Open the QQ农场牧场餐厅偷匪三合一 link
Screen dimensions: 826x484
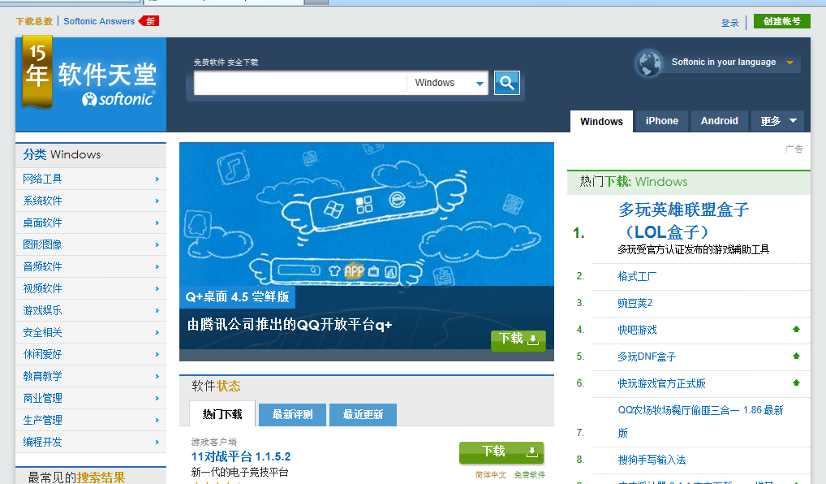(700, 421)
